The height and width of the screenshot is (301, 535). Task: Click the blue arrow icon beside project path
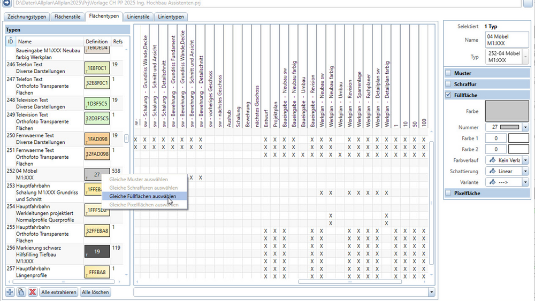tap(6, 3)
